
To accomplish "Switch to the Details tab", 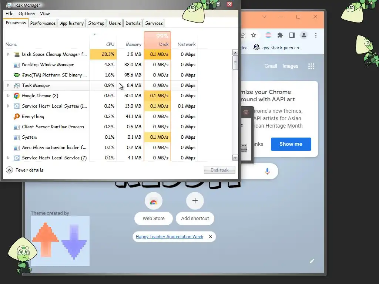I will click(133, 23).
